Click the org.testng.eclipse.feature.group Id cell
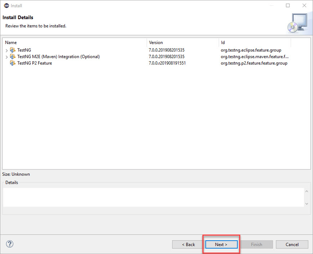 tap(251, 50)
